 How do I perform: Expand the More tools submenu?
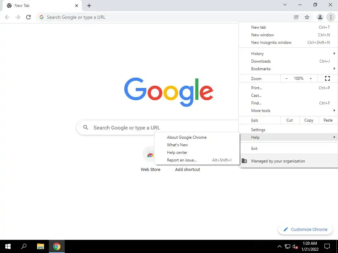click(288, 111)
